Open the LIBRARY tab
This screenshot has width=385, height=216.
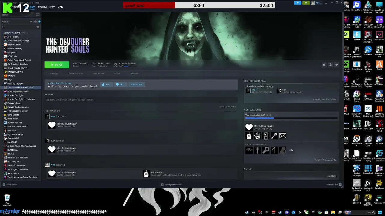(29, 7)
